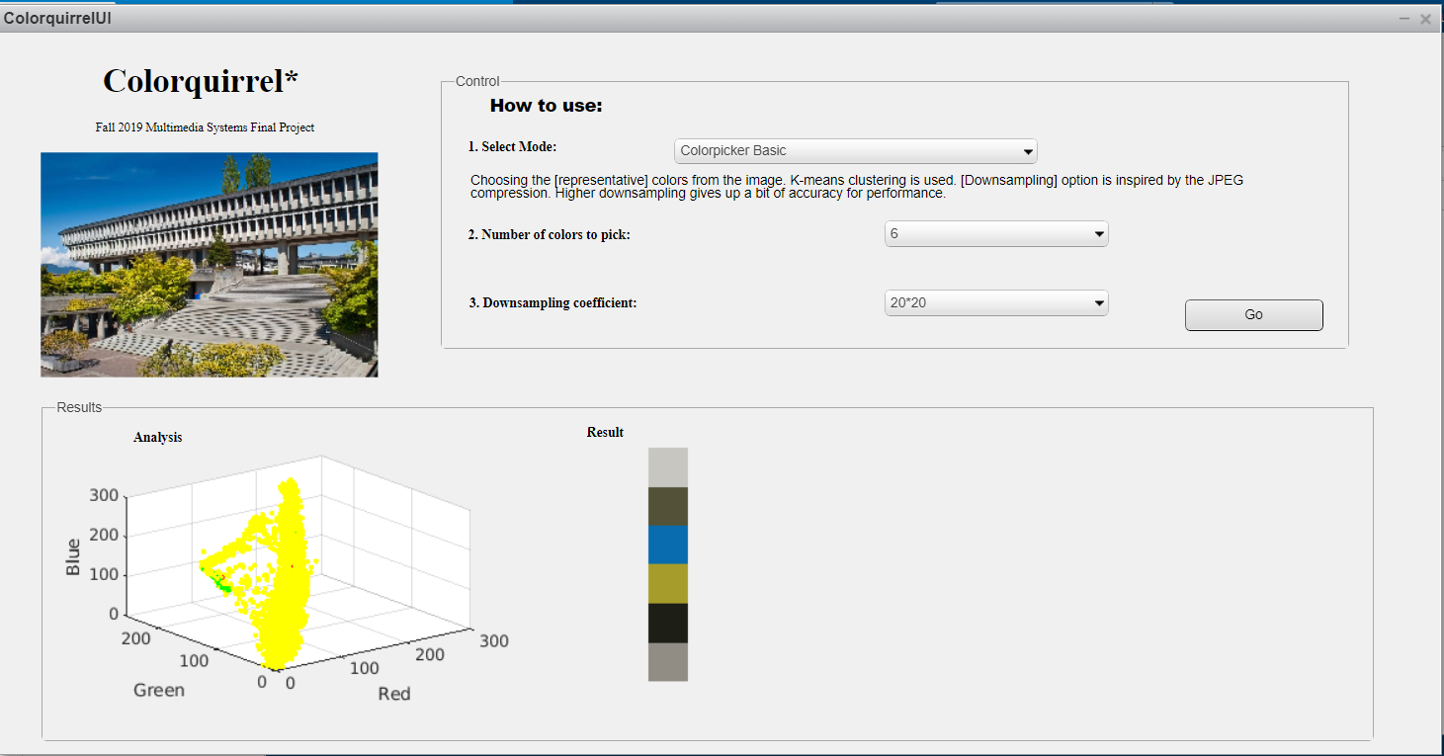1444x756 pixels.
Task: Open the Select Mode dropdown showing Colorpicker Basic
Action: click(x=855, y=151)
